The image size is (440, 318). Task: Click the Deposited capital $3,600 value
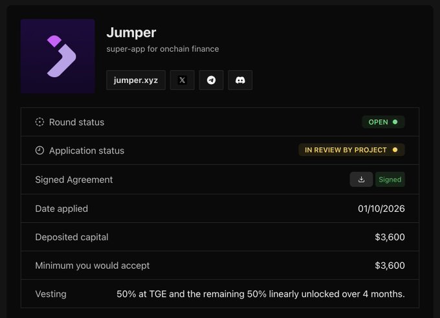(390, 237)
